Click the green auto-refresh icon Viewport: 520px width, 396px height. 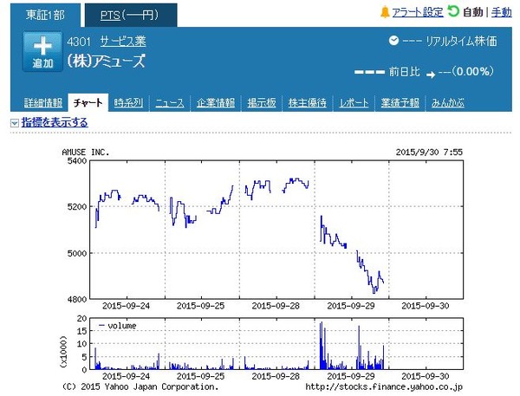[x=453, y=11]
